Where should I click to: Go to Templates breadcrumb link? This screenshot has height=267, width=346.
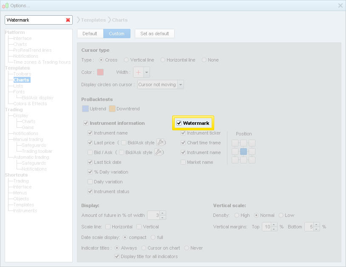click(x=93, y=20)
